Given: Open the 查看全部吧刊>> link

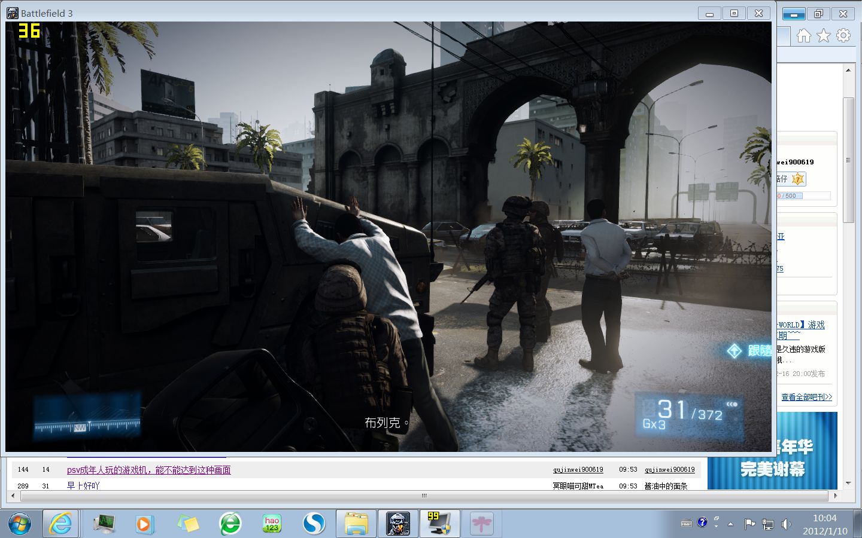Looking at the screenshot, I should (x=806, y=397).
